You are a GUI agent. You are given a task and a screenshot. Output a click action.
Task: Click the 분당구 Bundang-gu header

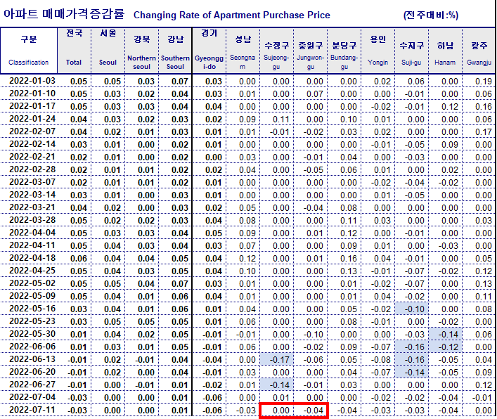click(x=344, y=51)
